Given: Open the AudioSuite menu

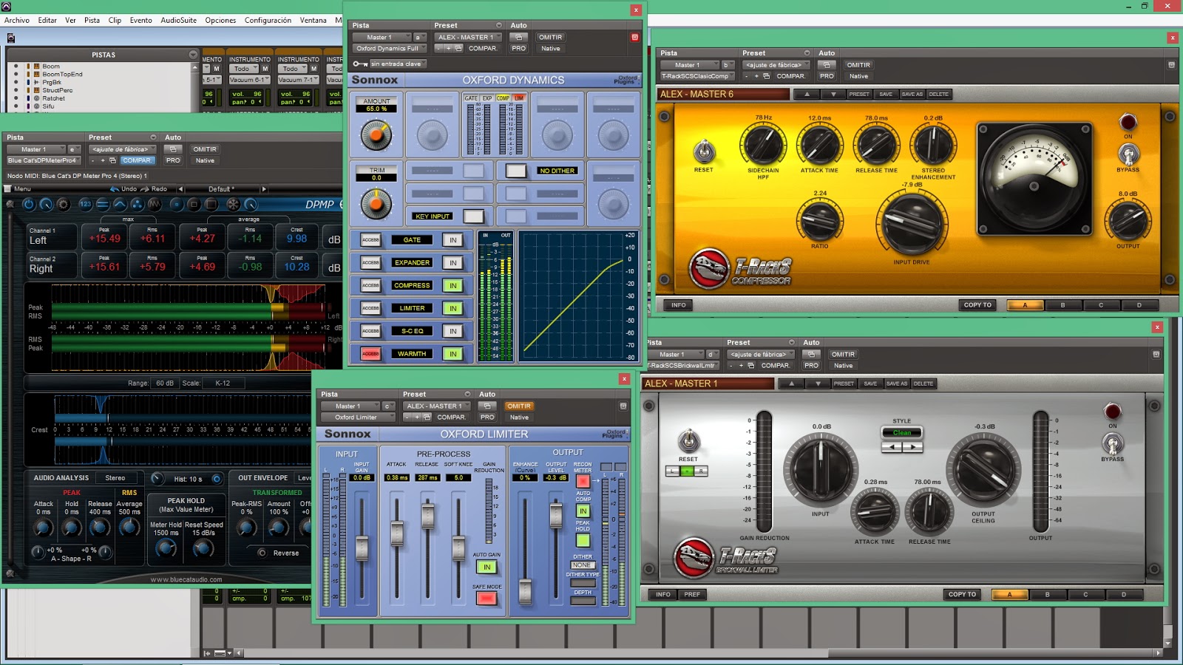Looking at the screenshot, I should [178, 20].
